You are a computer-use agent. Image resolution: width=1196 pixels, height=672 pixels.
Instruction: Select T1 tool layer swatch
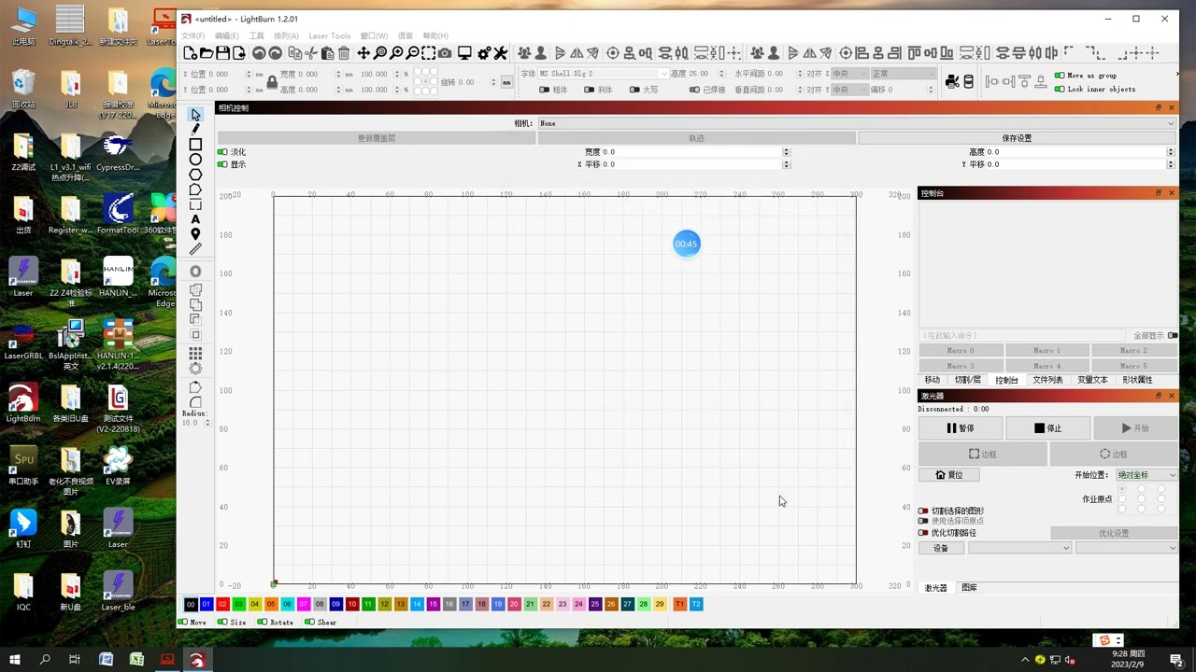[x=679, y=604]
